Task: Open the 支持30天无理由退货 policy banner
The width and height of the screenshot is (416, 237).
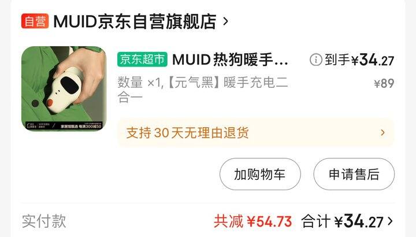Action: (x=255, y=133)
